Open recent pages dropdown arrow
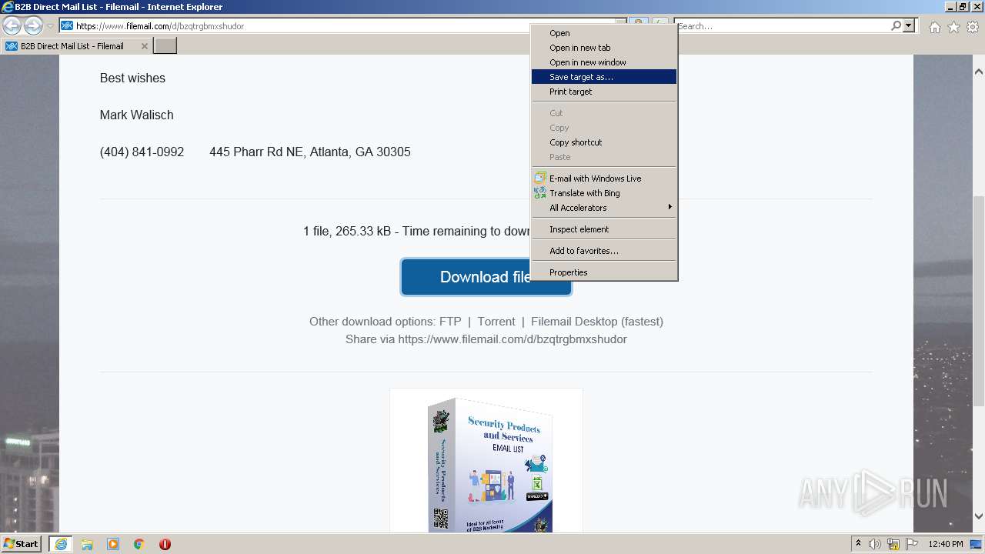Image resolution: width=985 pixels, height=554 pixels. coord(50,26)
